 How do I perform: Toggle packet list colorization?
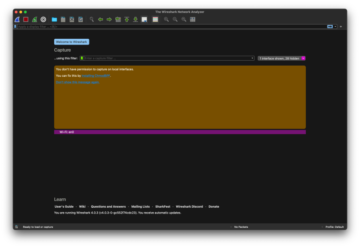pyautogui.click(x=155, y=20)
